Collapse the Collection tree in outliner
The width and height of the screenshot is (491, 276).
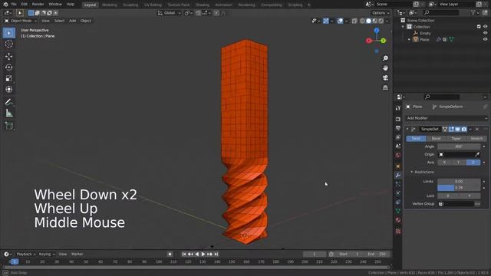click(x=403, y=27)
